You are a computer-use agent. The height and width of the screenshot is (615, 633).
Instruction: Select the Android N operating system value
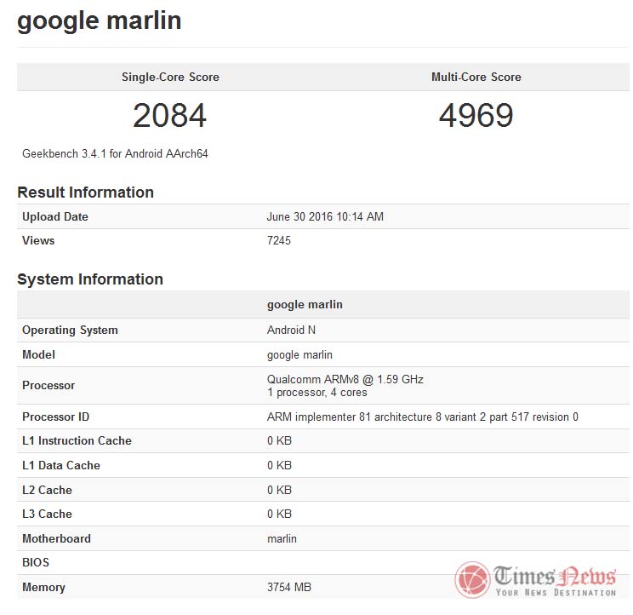[291, 330]
